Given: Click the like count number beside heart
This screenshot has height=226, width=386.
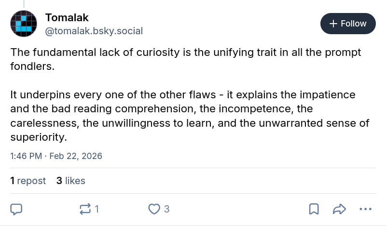Looking at the screenshot, I should coord(166,209).
